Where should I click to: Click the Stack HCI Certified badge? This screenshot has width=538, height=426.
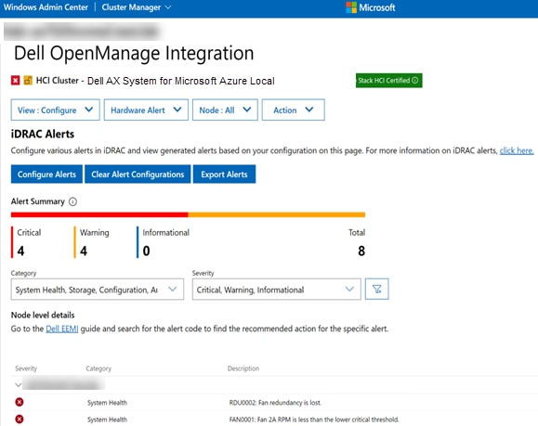[388, 81]
